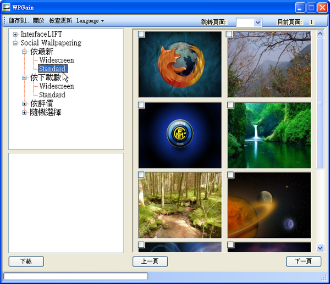Check the Firefox wallpaper checkbox

(x=141, y=34)
